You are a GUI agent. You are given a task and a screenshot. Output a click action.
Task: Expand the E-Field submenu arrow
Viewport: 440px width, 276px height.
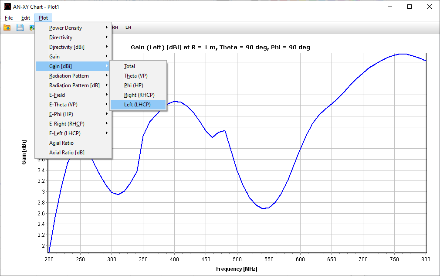(107, 95)
